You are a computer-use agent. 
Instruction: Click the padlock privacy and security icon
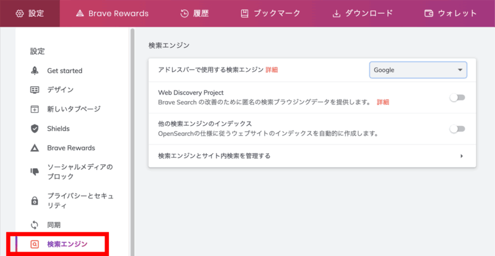(35, 201)
